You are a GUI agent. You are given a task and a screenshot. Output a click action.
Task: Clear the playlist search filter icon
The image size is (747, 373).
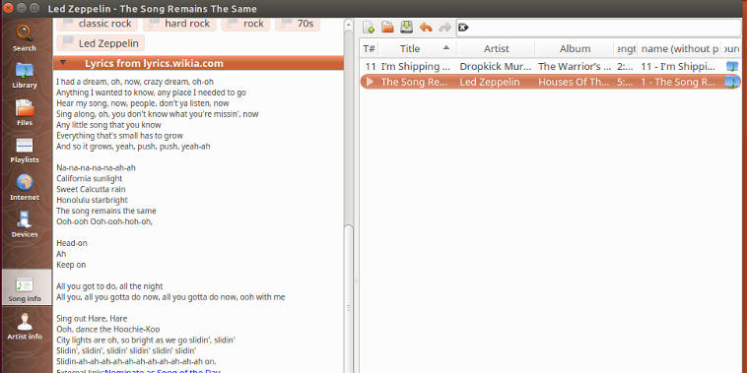pos(463,28)
